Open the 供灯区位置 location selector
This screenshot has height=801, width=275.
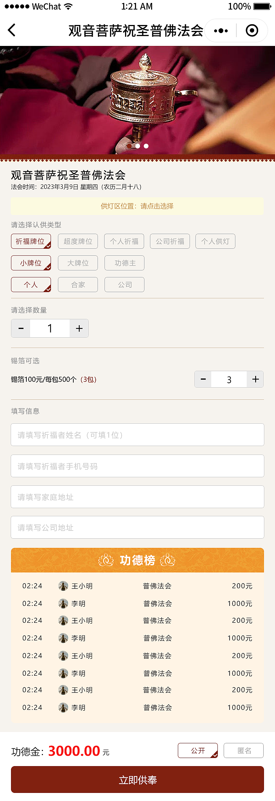tap(158, 206)
